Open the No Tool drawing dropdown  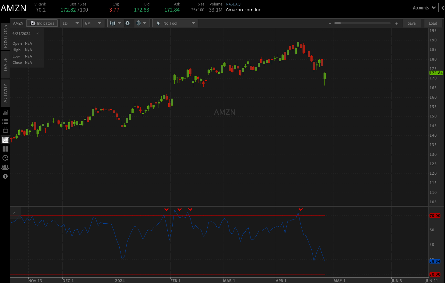pos(175,23)
